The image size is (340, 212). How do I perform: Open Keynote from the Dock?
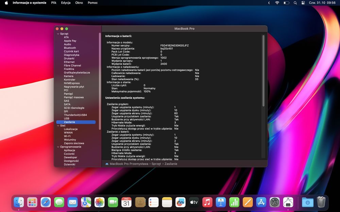221,203
